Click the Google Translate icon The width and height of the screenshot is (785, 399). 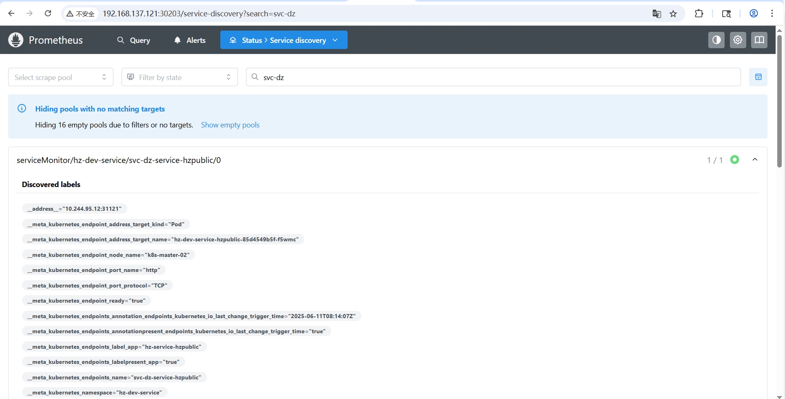[656, 14]
